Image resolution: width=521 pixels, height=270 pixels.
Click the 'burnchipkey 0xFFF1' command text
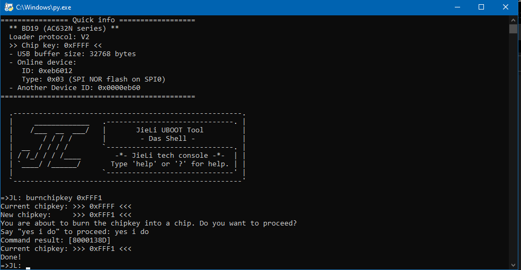click(x=64, y=198)
